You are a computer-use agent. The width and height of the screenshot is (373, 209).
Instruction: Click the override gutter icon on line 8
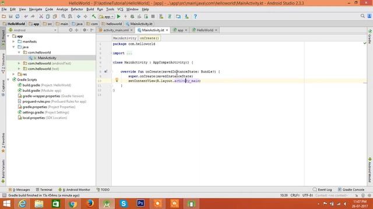click(x=105, y=71)
